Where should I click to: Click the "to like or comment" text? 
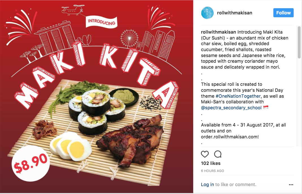tap(236, 185)
